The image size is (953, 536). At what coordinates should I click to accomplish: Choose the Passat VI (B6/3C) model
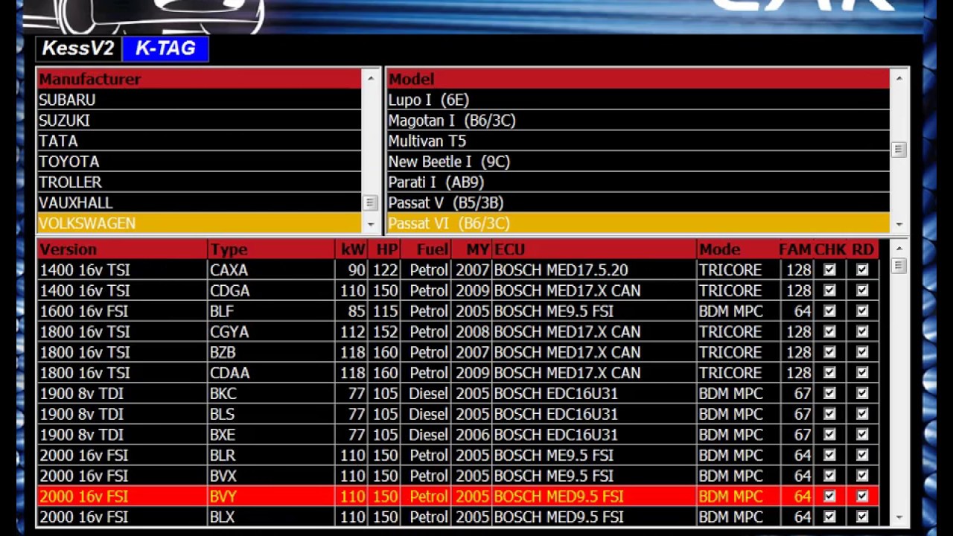(638, 223)
